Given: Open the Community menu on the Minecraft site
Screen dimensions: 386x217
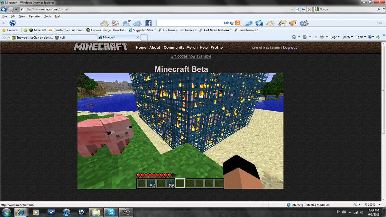Looking at the screenshot, I should tap(174, 47).
